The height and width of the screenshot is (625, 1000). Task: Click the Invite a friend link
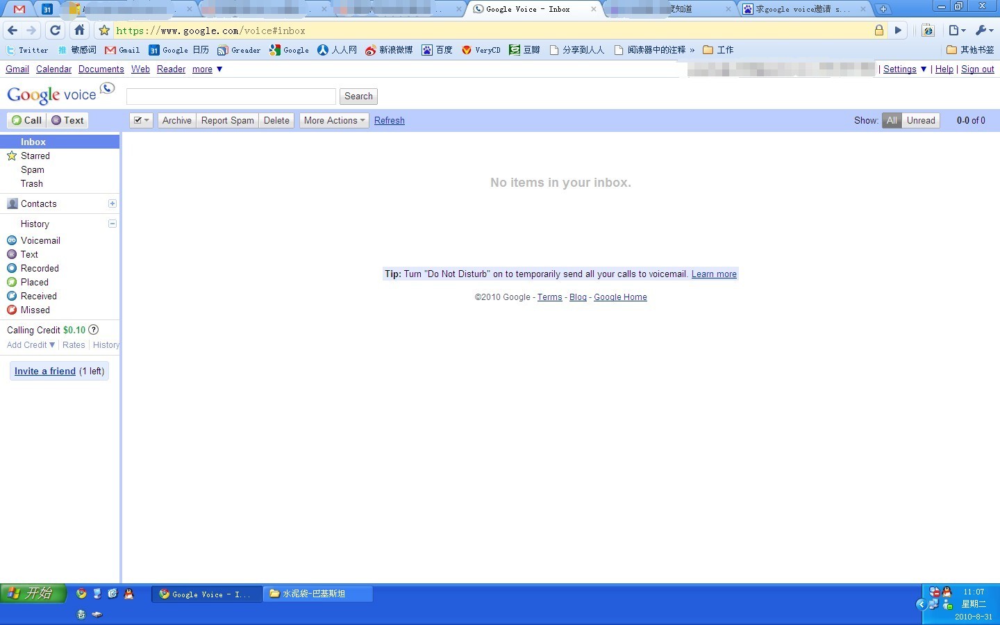(x=45, y=371)
